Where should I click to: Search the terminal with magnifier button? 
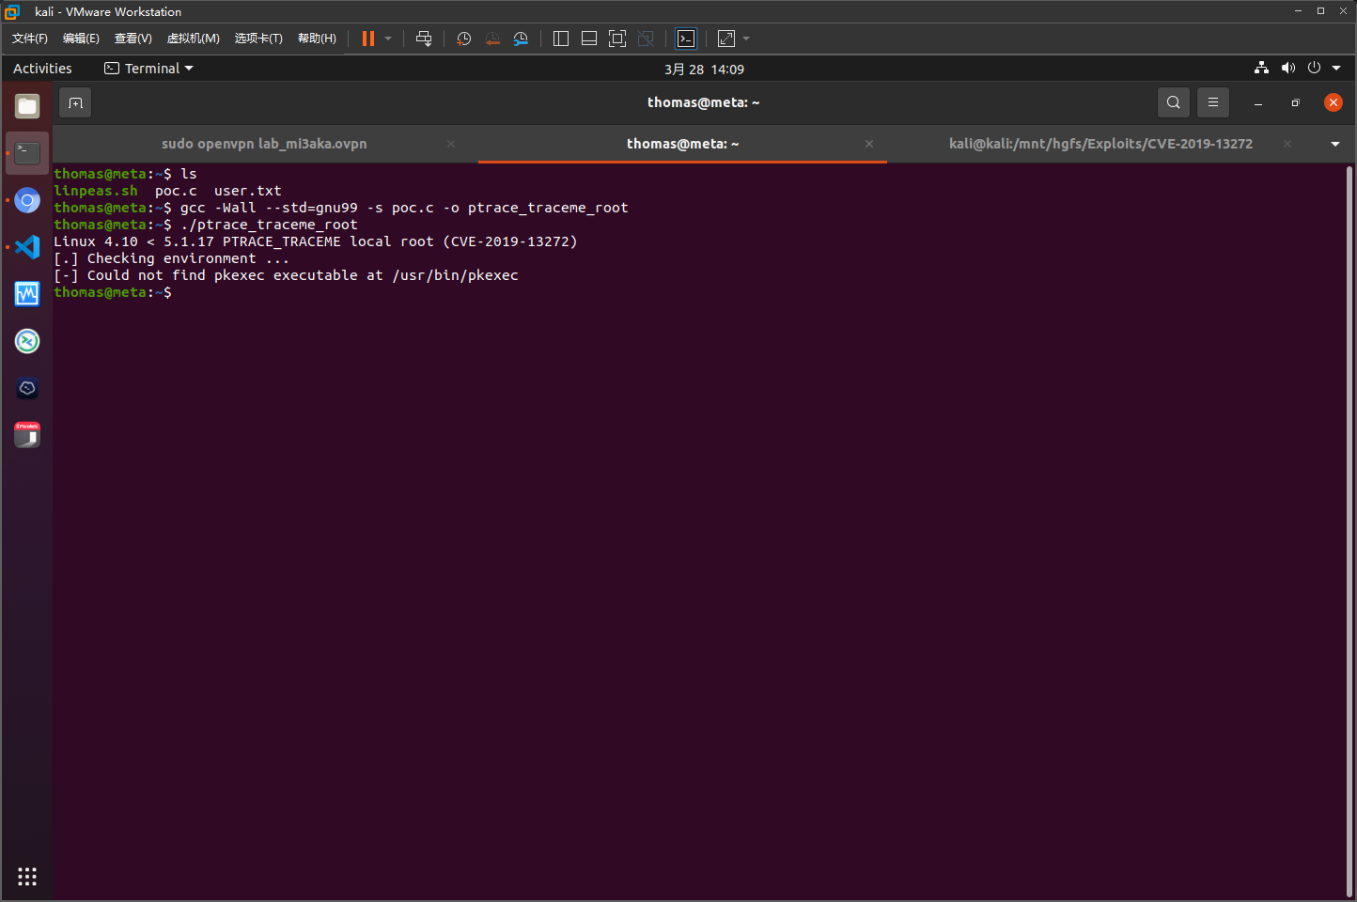(1174, 102)
